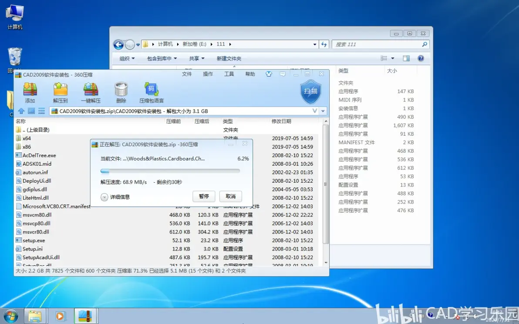Change Explorer view mode icon
Image resolution: width=519 pixels, height=324 pixels.
(384, 58)
